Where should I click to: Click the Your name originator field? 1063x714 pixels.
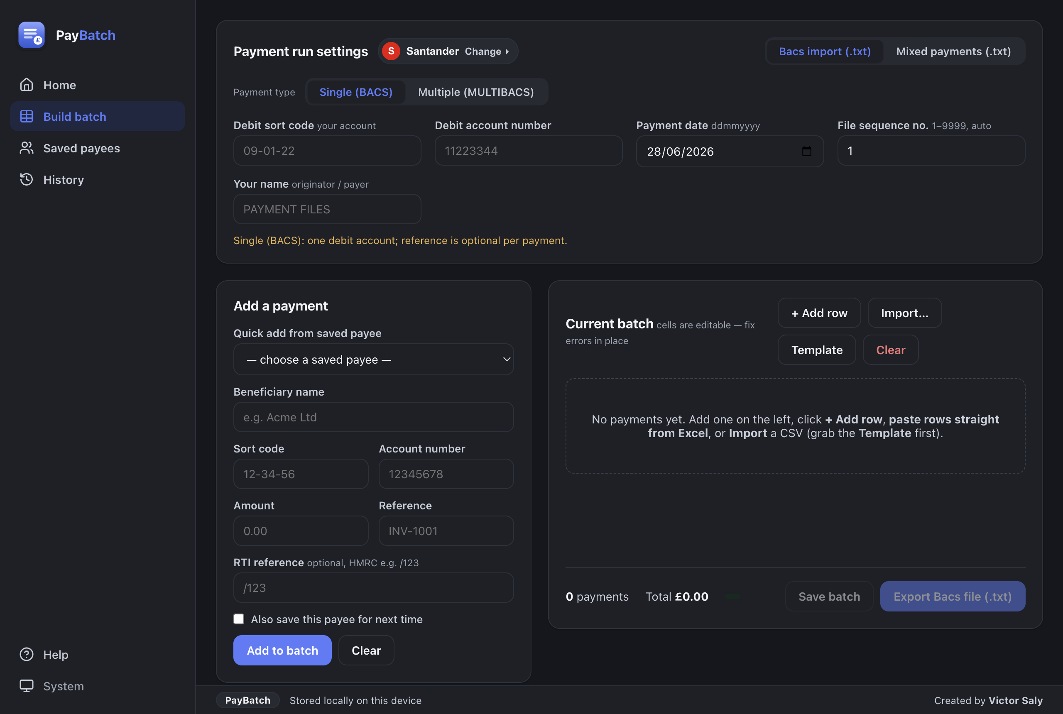(x=328, y=209)
